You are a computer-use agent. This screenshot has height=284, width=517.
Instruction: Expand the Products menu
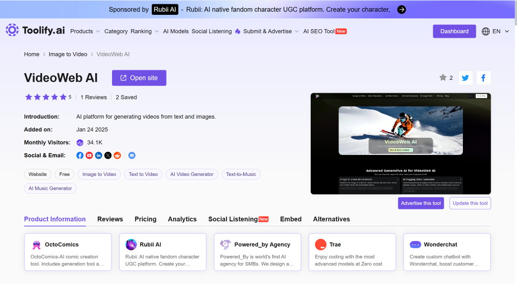(x=85, y=31)
